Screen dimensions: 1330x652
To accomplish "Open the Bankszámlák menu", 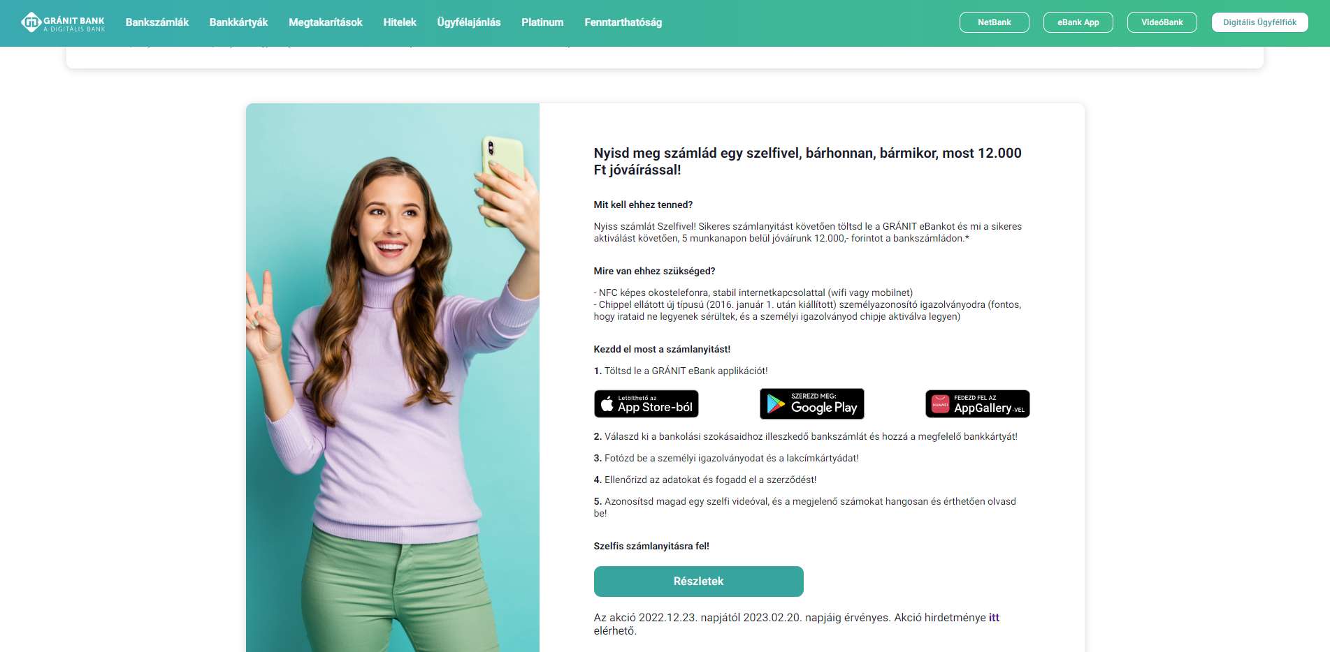I will click(x=157, y=22).
